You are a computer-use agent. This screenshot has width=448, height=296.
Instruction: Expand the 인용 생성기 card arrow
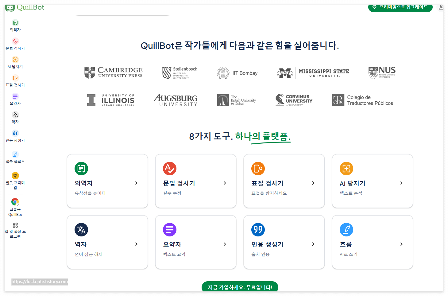click(x=313, y=244)
